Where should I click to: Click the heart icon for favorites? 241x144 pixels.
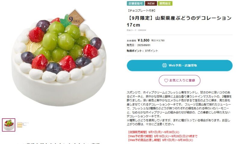click(166, 80)
